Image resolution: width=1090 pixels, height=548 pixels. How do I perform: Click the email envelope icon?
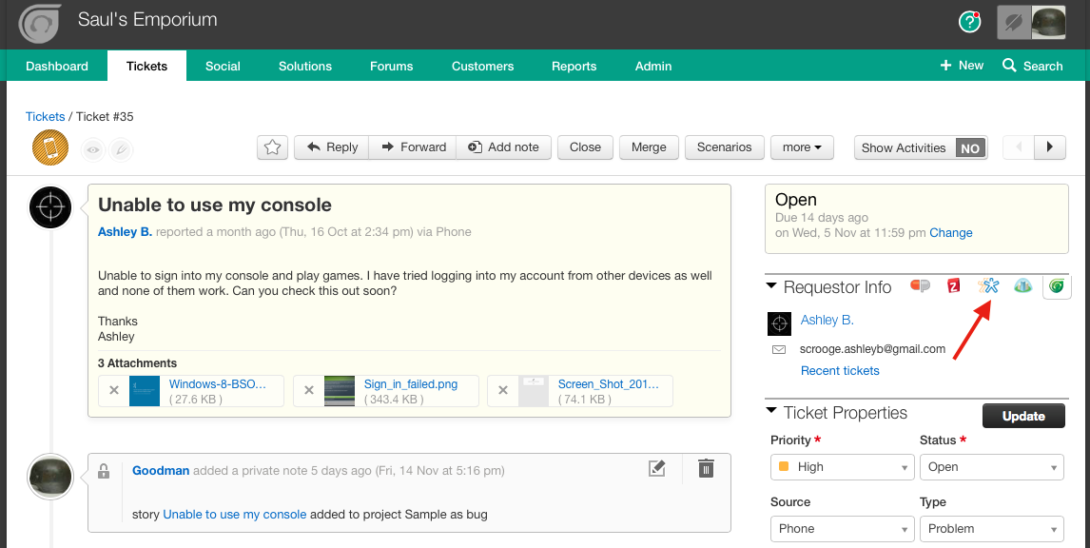[x=779, y=350]
